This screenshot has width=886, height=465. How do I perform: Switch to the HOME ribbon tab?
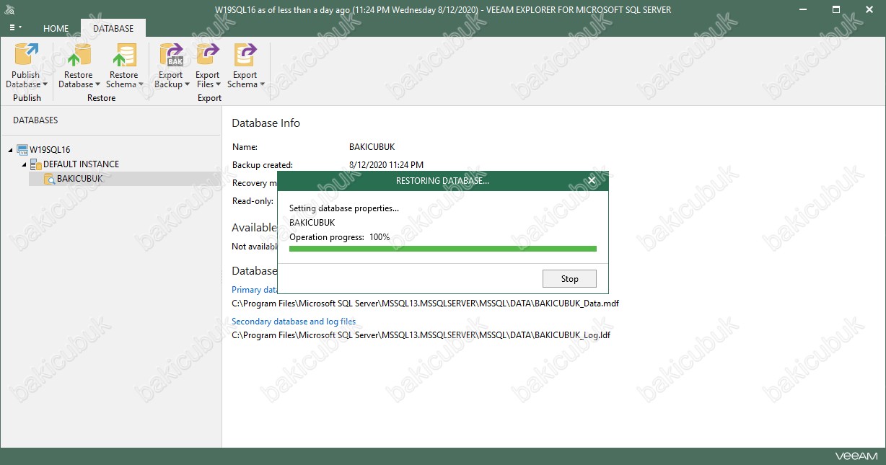56,29
